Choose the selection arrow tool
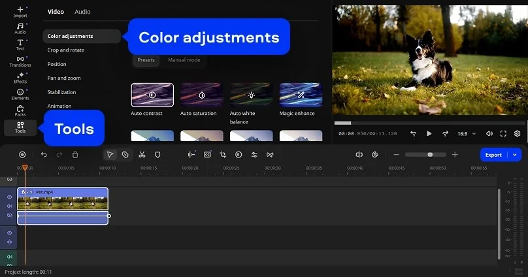Image resolution: width=528 pixels, height=277 pixels. click(x=110, y=154)
